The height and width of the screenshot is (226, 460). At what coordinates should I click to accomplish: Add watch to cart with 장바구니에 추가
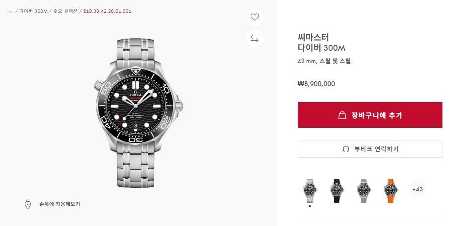(x=370, y=115)
